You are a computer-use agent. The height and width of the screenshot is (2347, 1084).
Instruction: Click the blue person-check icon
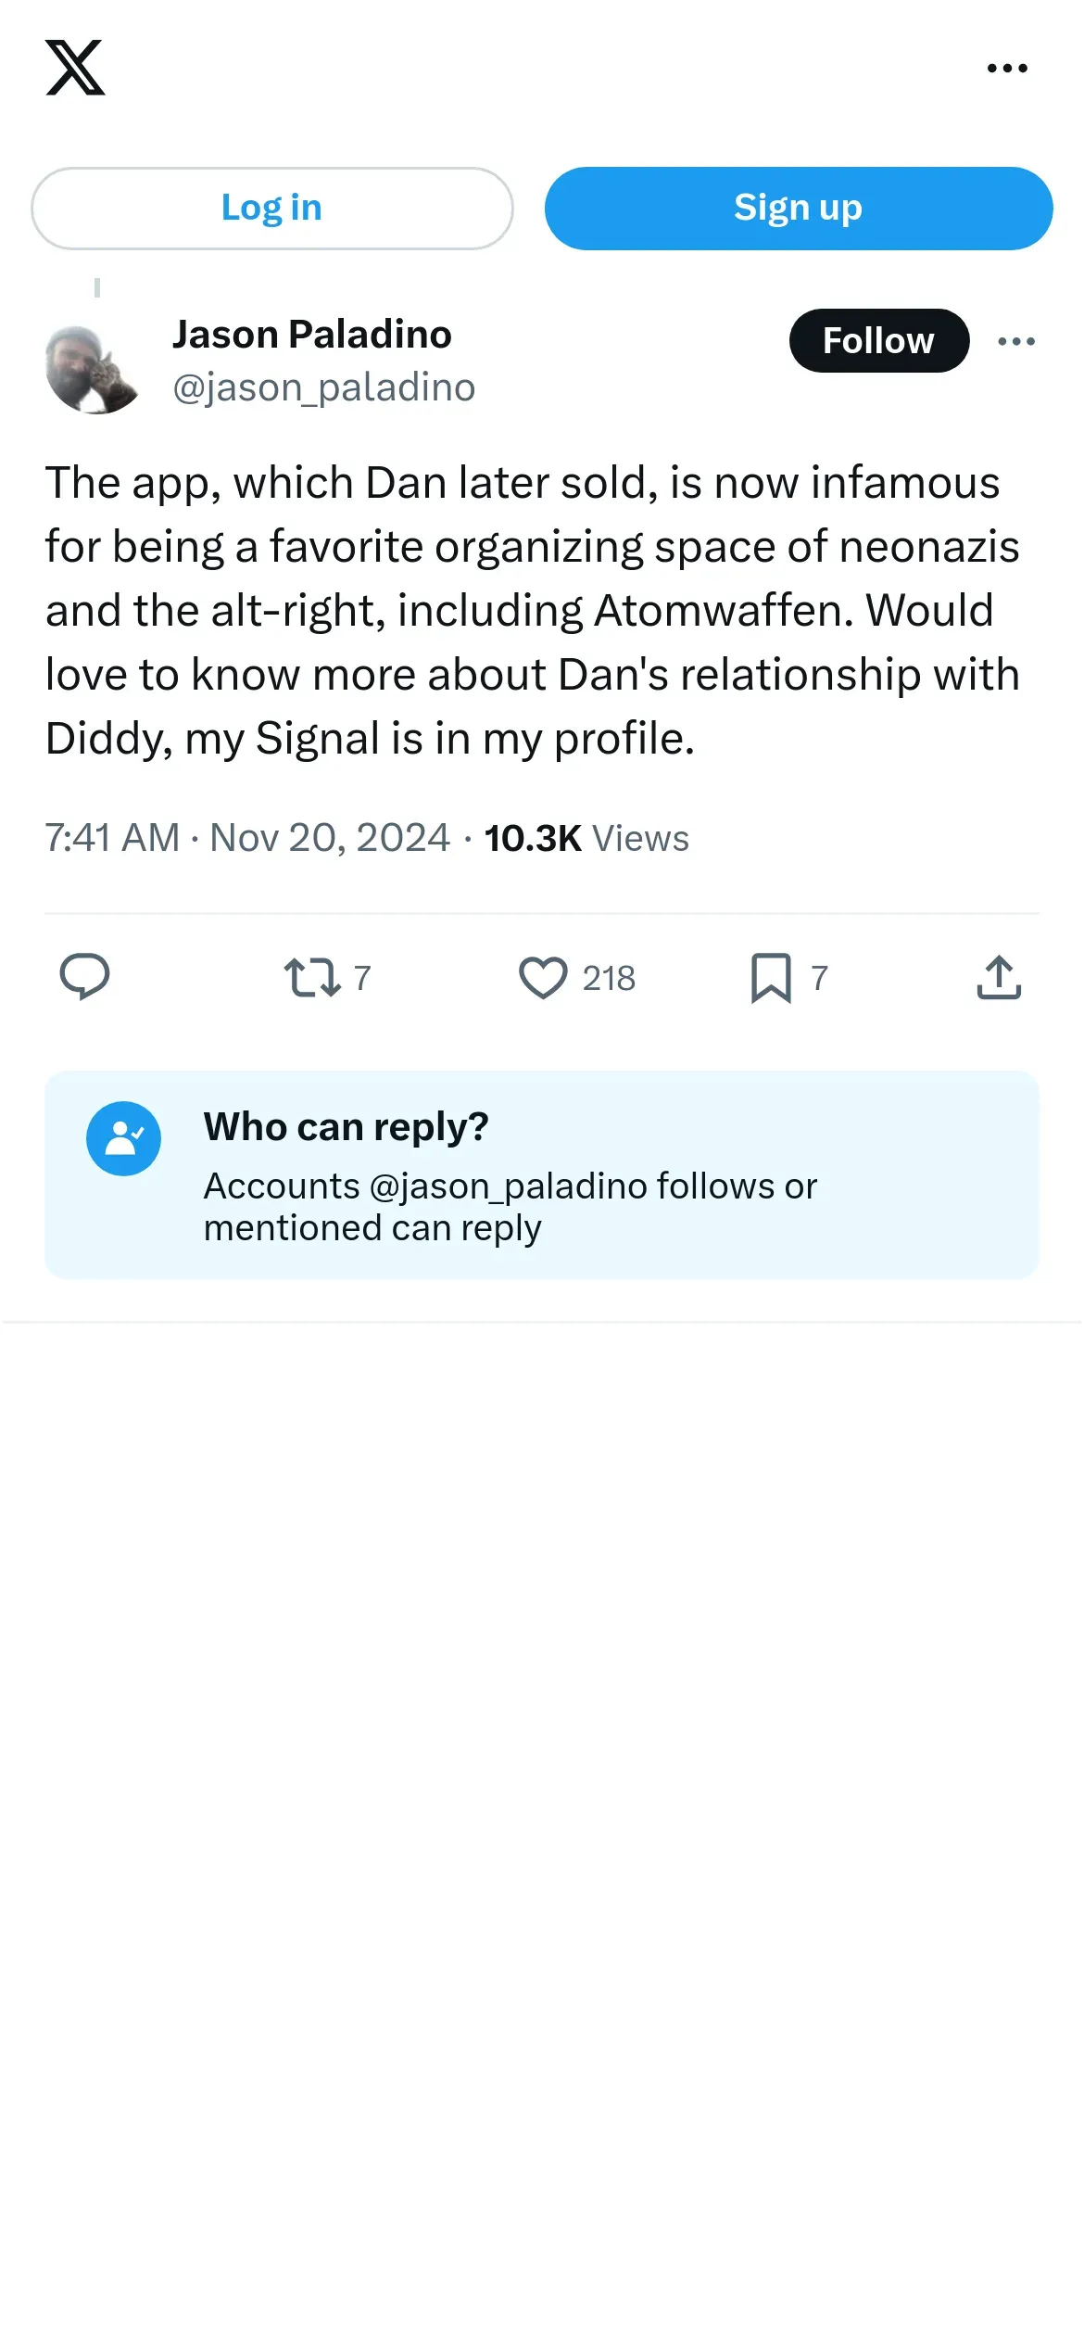[123, 1138]
